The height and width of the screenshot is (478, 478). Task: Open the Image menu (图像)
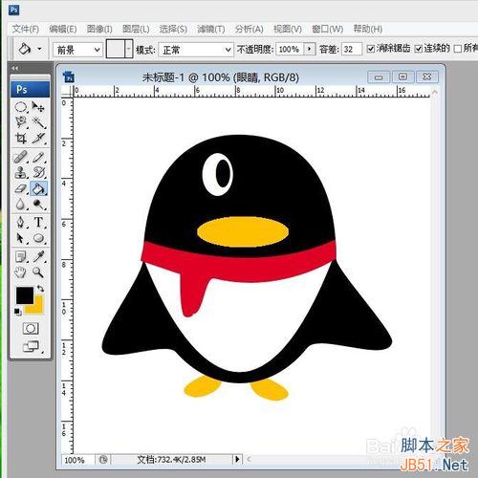coord(99,29)
